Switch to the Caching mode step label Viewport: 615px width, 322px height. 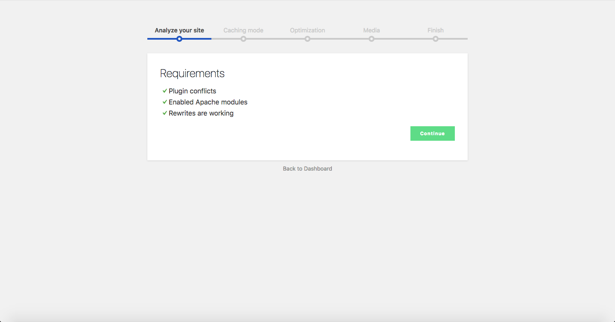243,30
